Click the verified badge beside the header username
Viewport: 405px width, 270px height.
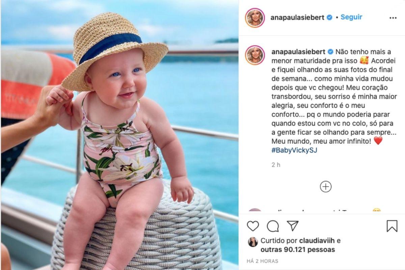pos(330,17)
